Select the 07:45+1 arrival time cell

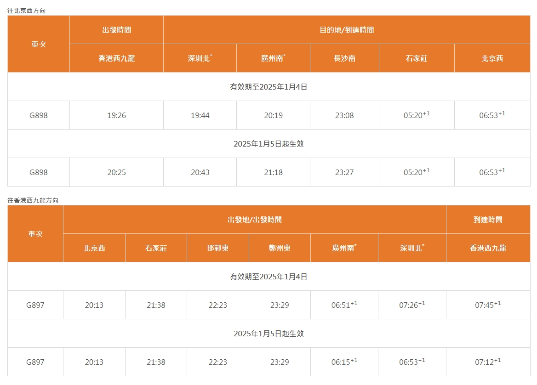(488, 305)
